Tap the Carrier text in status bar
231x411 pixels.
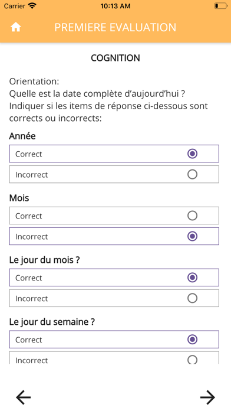pos(15,6)
